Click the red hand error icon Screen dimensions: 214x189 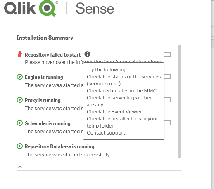point(20,54)
